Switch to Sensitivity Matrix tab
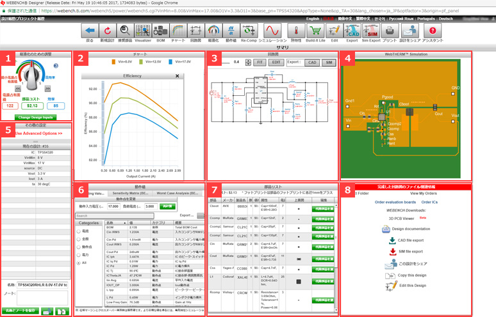Screen dimensions: 496x317 tap(130, 193)
